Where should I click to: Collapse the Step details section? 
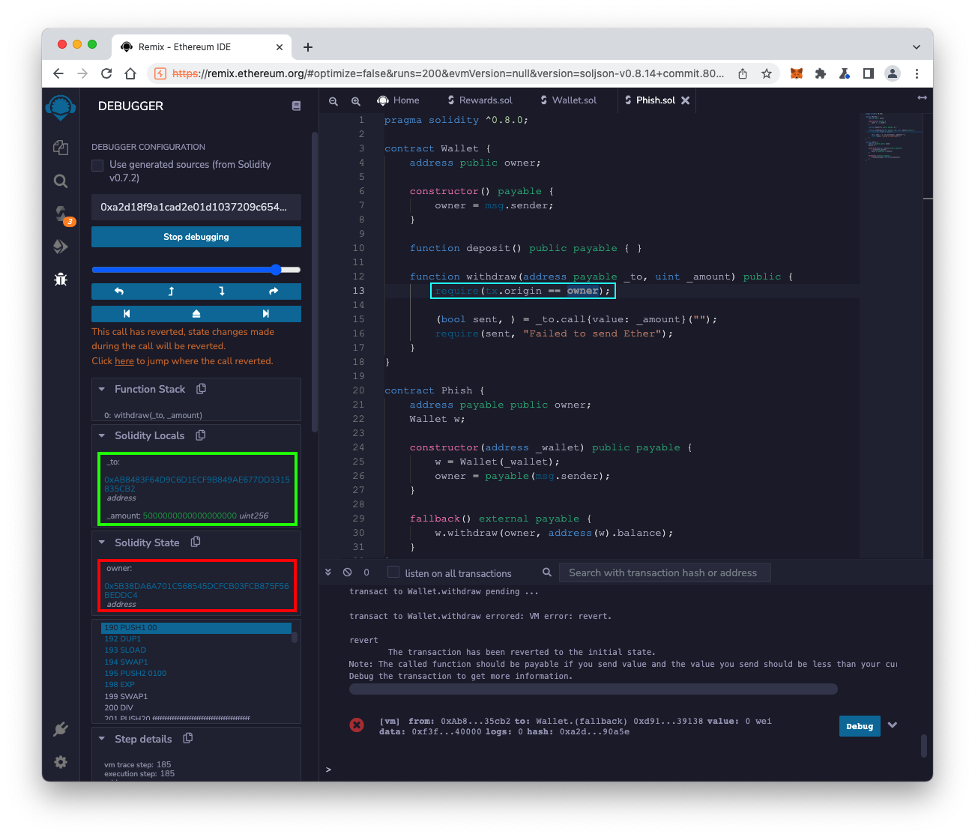pyautogui.click(x=102, y=738)
